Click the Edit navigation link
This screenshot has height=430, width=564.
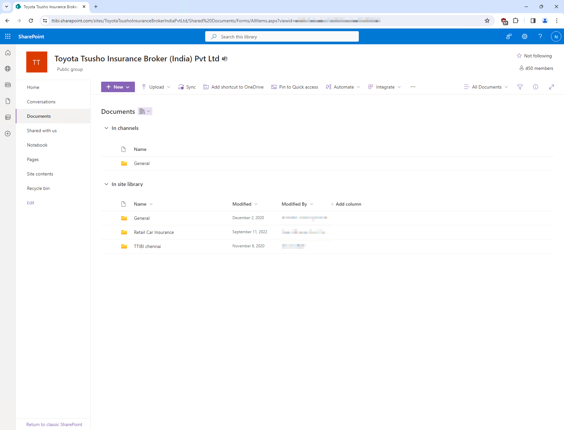click(x=31, y=203)
